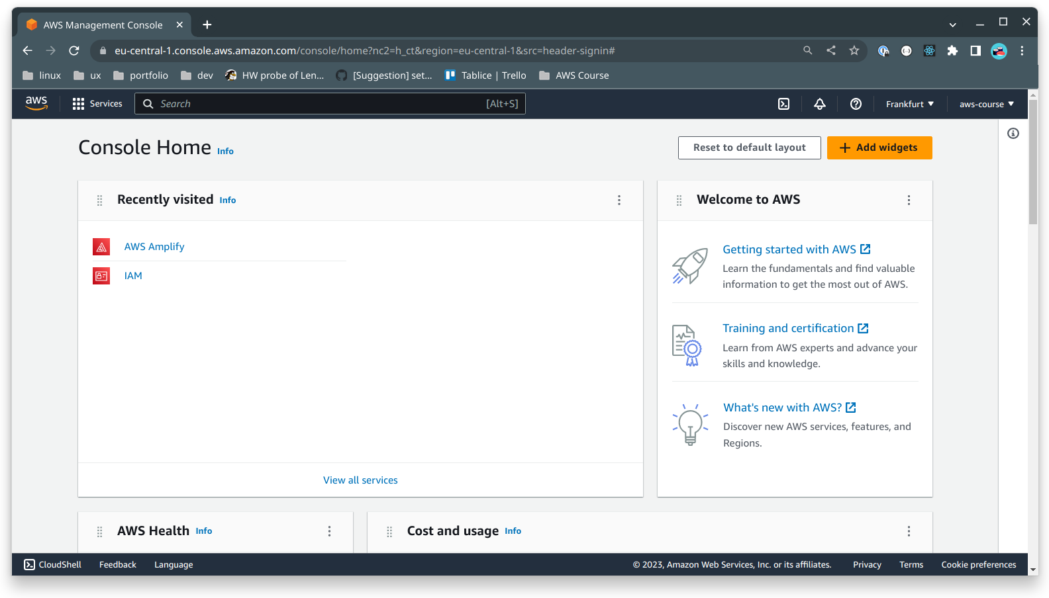Open the Privacy footer link
1049x598 pixels.
coord(867,564)
